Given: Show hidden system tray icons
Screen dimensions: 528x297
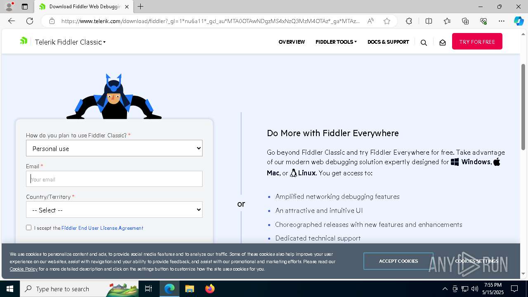Looking at the screenshot, I should [445, 289].
